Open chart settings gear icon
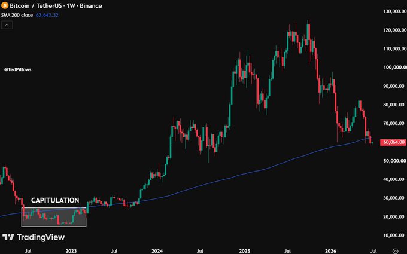Viewport: 407px width, 254px height. pyautogui.click(x=395, y=251)
